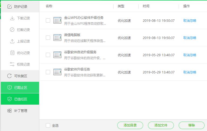Screen dimensions: 207x131
Task: Click the permission records sliders icon
Action: pyautogui.click(x=12, y=65)
